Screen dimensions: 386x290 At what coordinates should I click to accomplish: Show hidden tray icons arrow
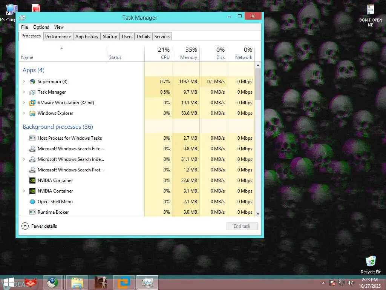click(x=323, y=283)
